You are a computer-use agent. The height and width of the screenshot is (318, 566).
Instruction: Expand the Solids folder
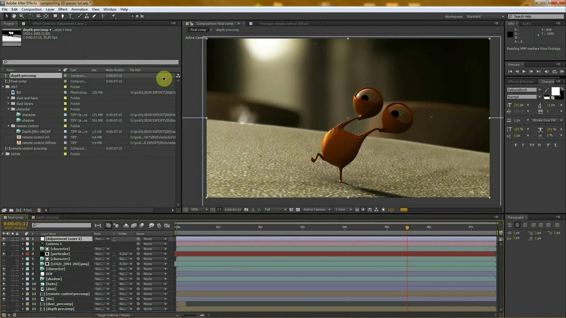(3, 154)
